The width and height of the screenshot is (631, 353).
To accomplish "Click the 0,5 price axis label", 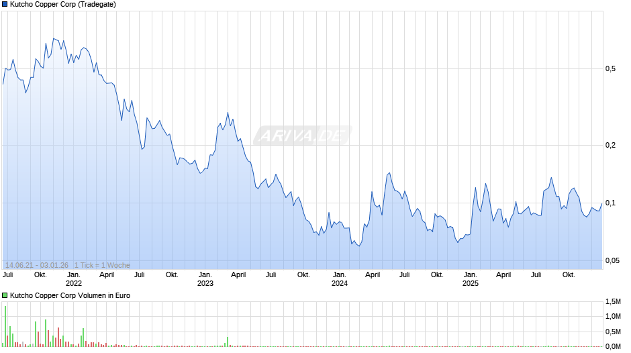I will coord(610,69).
